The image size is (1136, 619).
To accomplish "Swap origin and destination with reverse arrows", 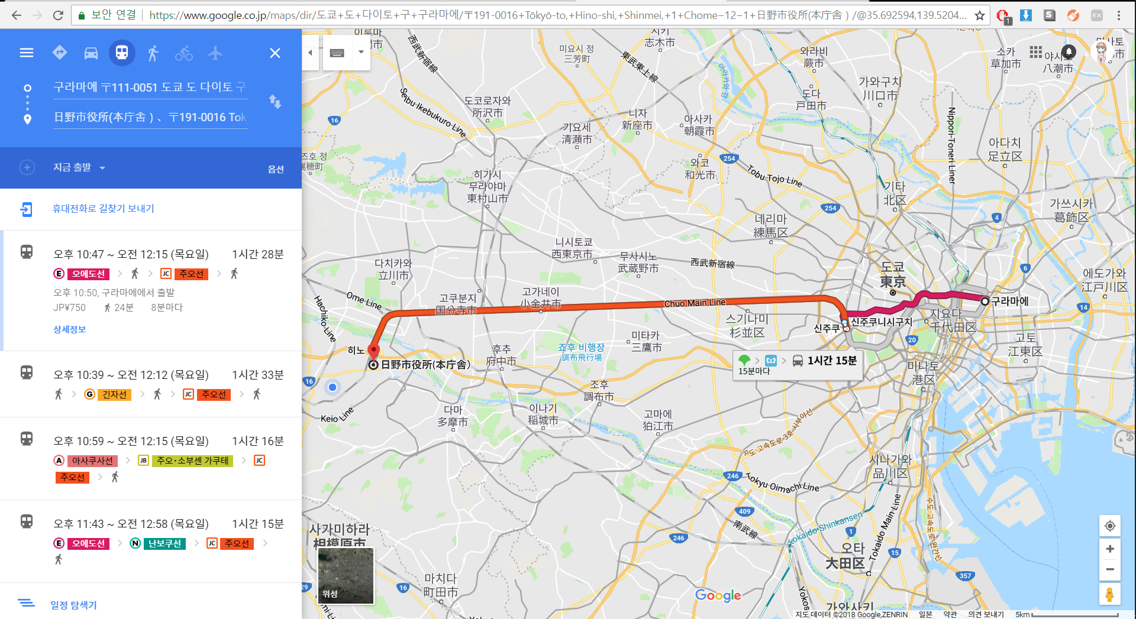I will coord(275,102).
